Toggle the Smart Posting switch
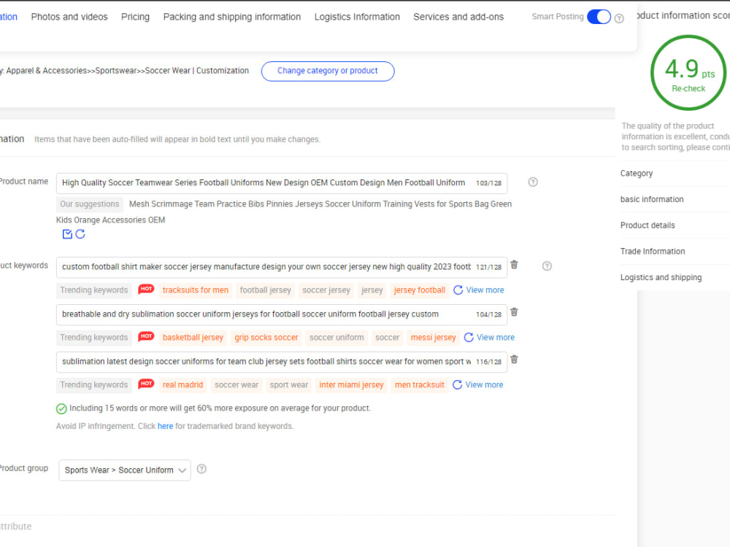730x547 pixels. [599, 17]
